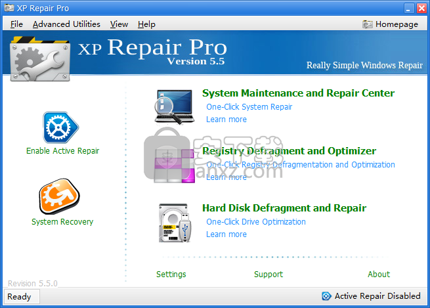430x308 pixels.
Task: Click the hard disk USB drive icon
Action: pyautogui.click(x=175, y=223)
